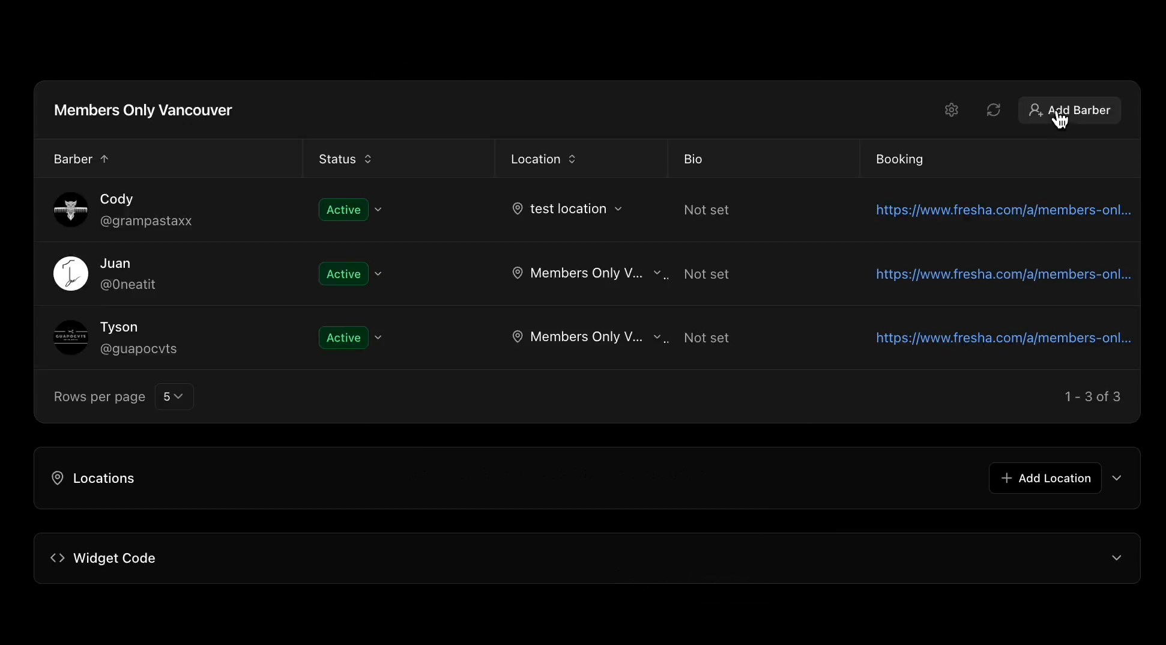This screenshot has width=1166, height=645.
Task: Open the settings gear icon
Action: [x=951, y=110]
